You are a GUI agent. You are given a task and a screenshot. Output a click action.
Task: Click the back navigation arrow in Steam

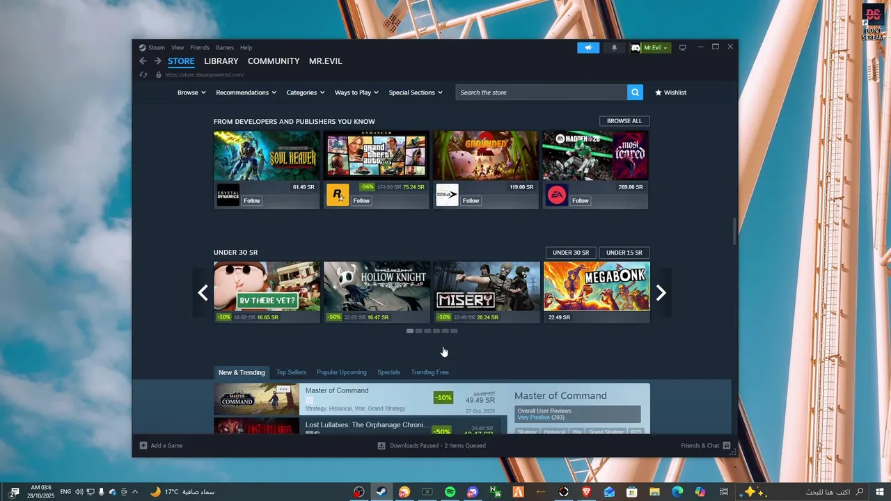click(143, 61)
